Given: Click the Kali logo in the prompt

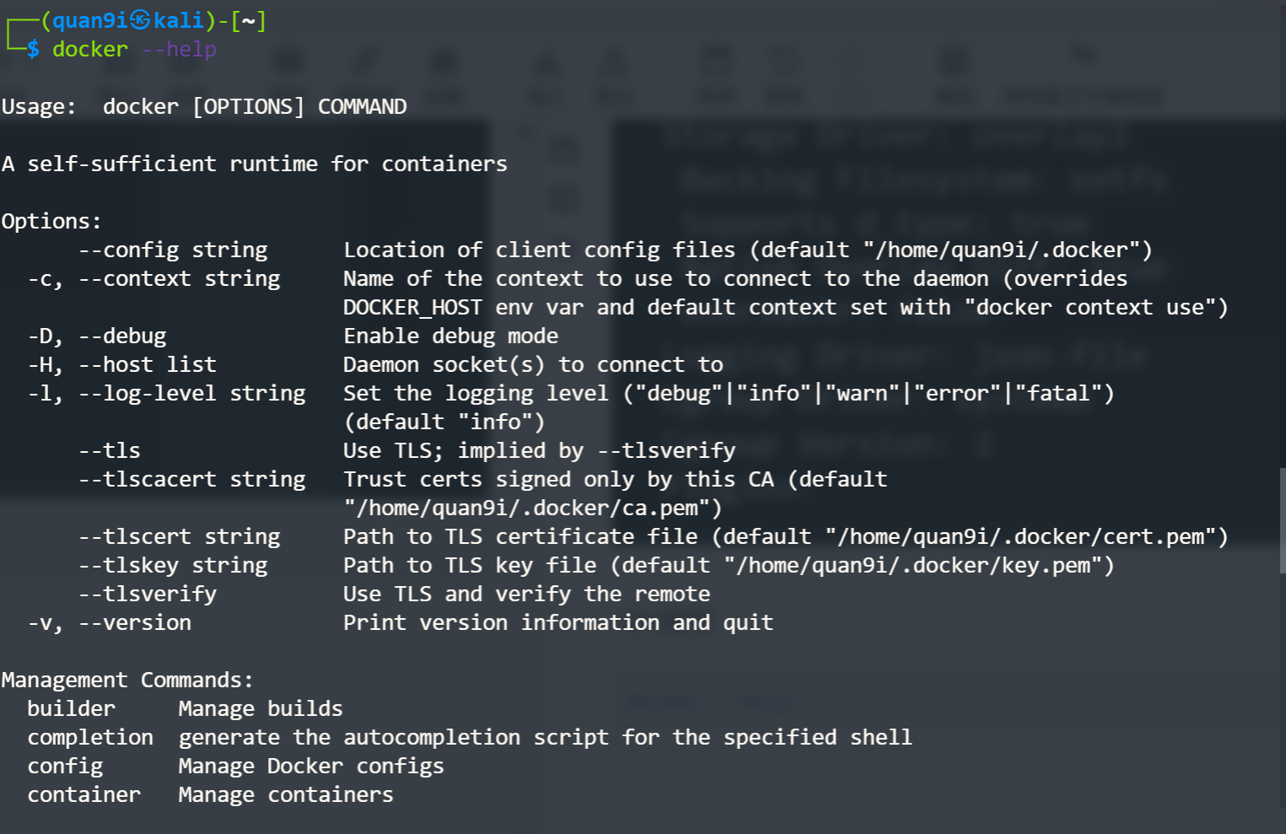Looking at the screenshot, I should pyautogui.click(x=140, y=20).
